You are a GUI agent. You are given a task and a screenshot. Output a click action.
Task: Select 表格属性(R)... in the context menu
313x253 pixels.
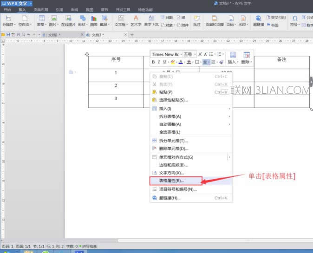[x=171, y=181]
